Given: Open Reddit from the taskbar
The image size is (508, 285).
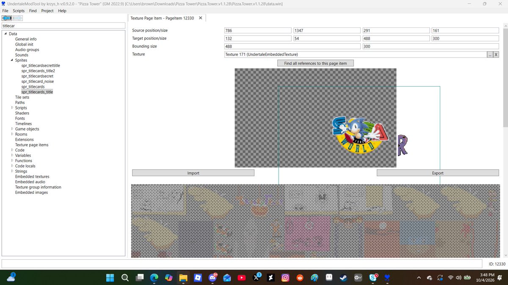Looking at the screenshot, I should [300, 277].
